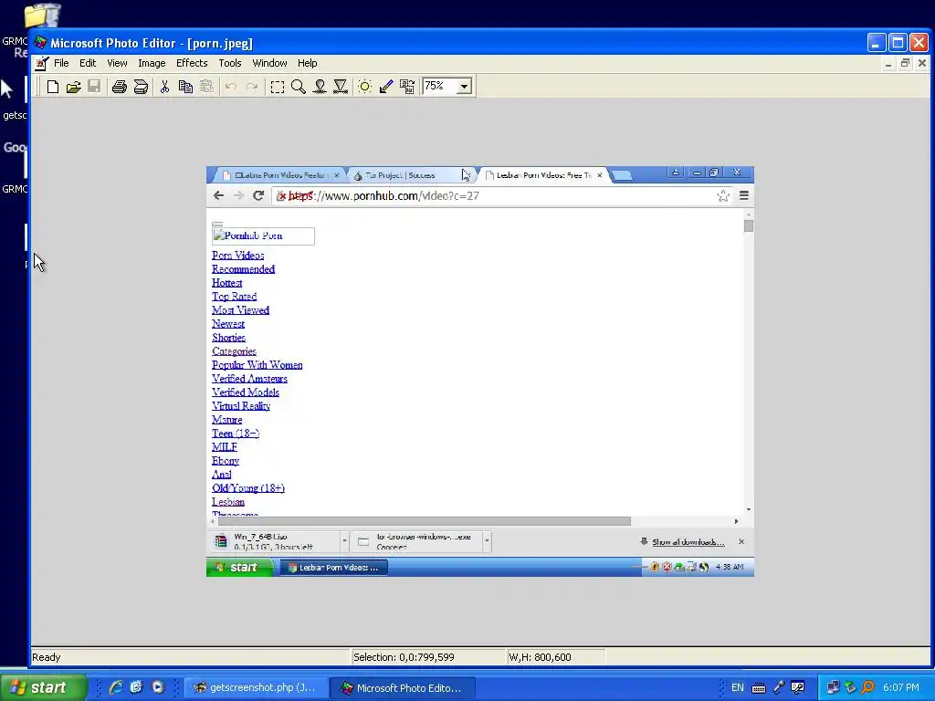Click the Microsoft Photo Editor taskbar button
935x701 pixels.
click(x=403, y=687)
